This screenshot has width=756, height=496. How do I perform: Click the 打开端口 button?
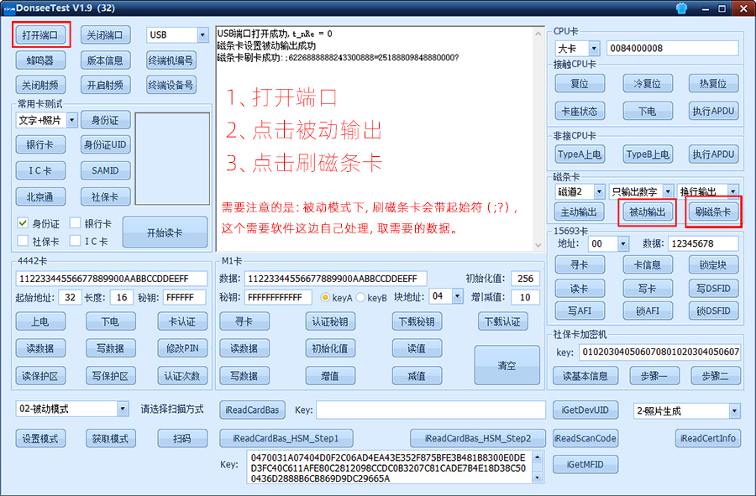pos(40,35)
